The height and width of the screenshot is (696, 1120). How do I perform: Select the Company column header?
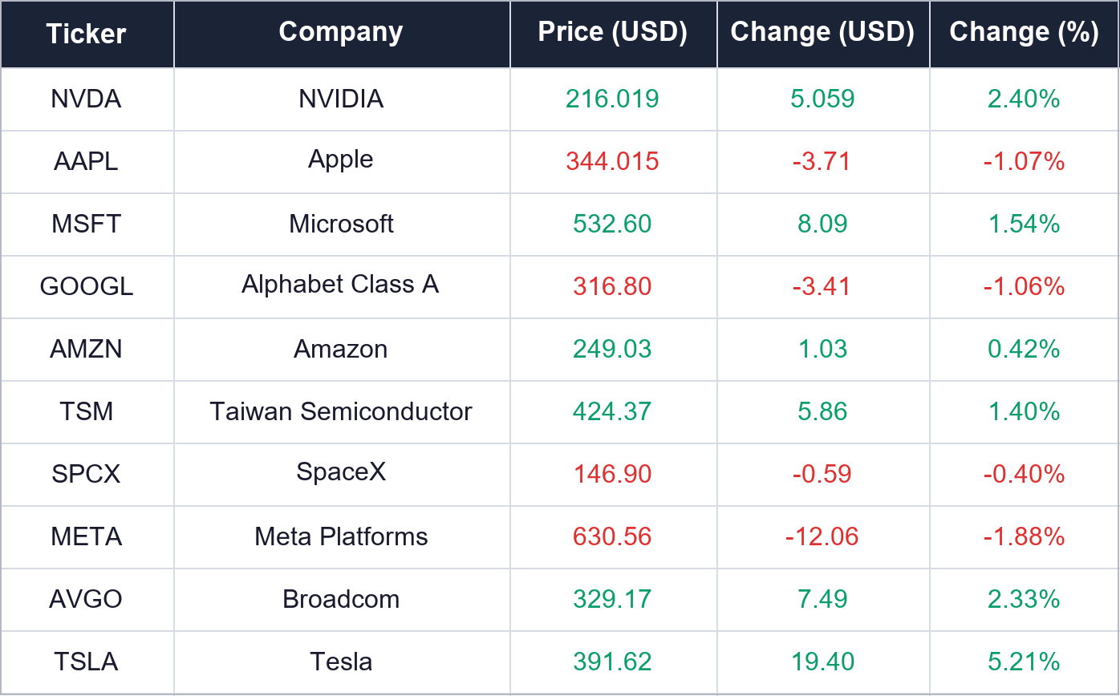coord(341,34)
